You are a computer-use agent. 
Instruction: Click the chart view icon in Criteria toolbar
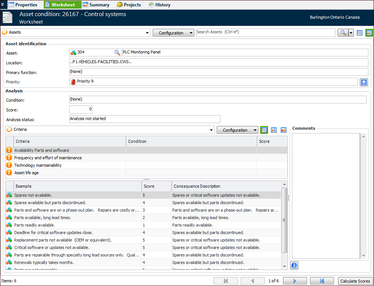pyautogui.click(x=283, y=130)
